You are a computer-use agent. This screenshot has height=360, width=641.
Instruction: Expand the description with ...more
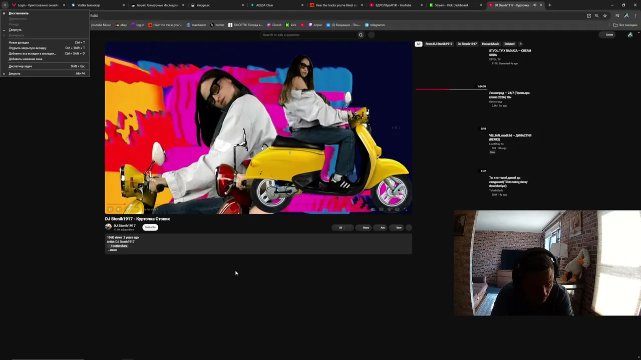(113, 250)
